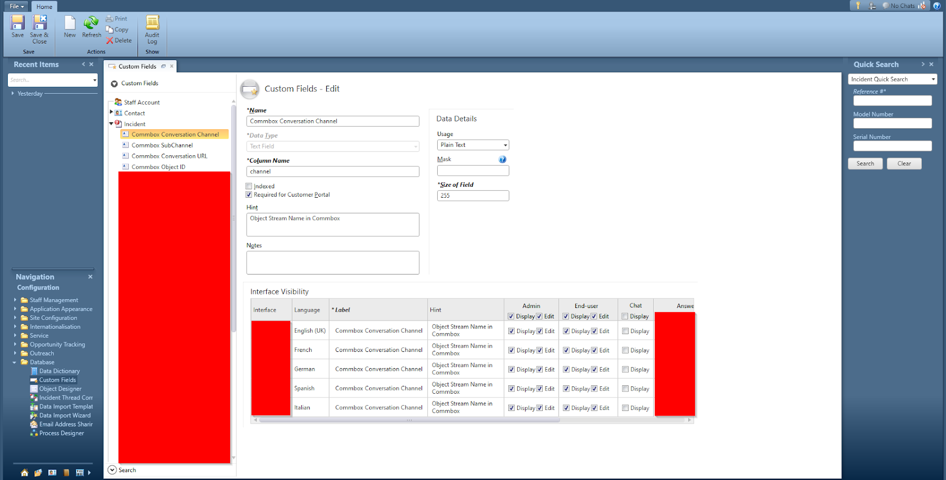Viewport: 946px width, 480px height.
Task: Collapse the Custom Fields panel header
Action: click(x=114, y=84)
